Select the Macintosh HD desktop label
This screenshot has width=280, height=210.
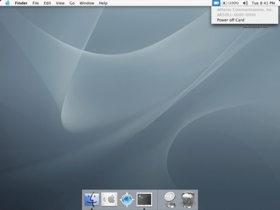[x=255, y=26]
